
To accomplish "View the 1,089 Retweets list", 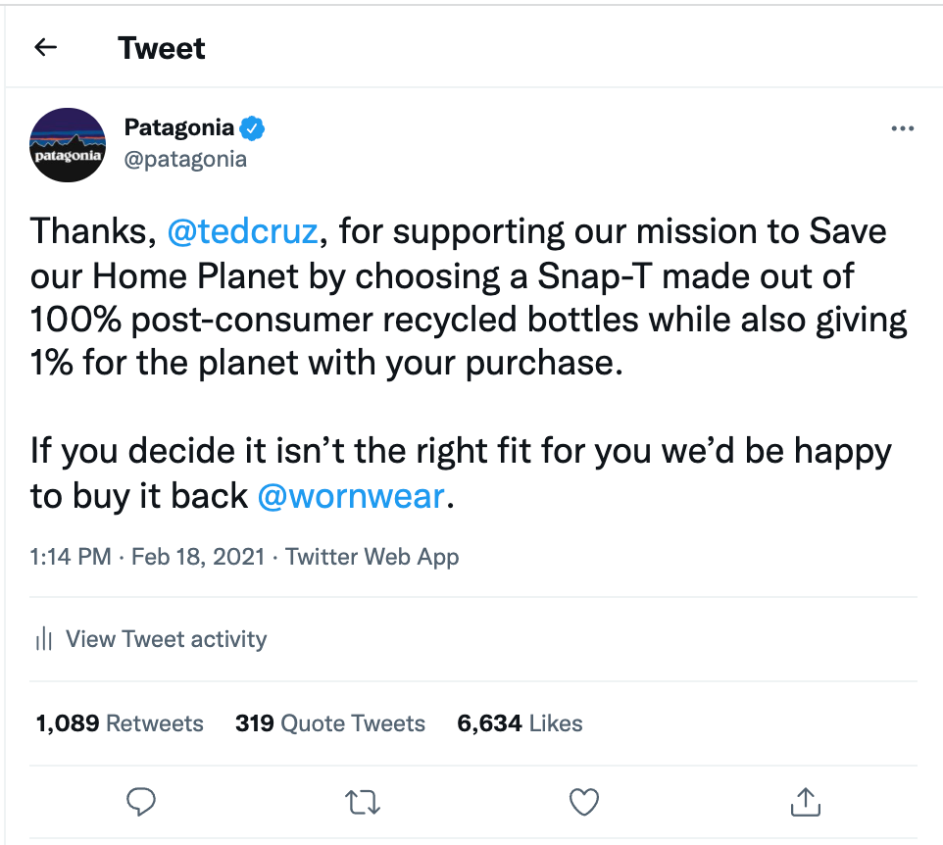I will tap(120, 723).
